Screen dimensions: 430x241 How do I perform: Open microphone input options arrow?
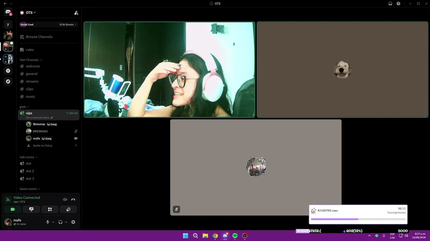[53, 222]
